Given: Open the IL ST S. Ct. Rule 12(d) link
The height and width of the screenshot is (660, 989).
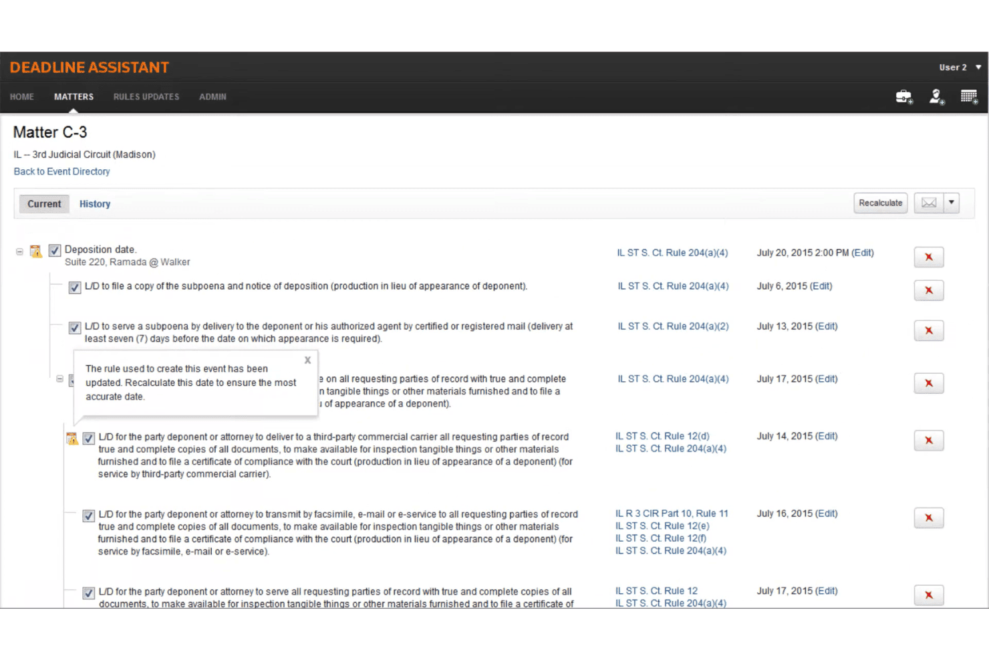Looking at the screenshot, I should coord(662,436).
